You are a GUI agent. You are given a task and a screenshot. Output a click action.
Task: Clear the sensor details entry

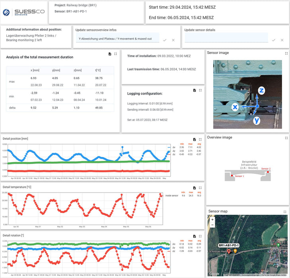(282, 40)
